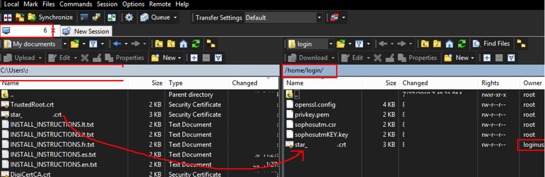
Task: Click the Keep Remote Directory Up to Date icon
Action: pyautogui.click(x=112, y=17)
